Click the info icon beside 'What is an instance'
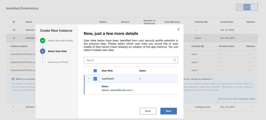Screen dimensions: 266x120 (13, 79)
